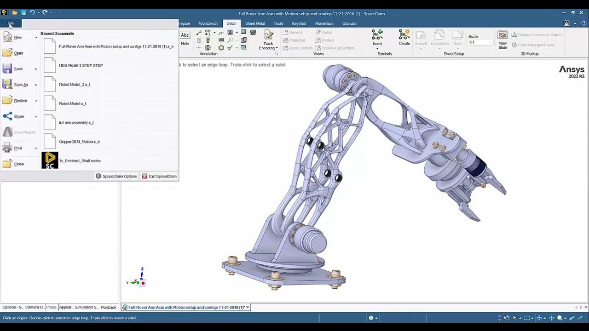This screenshot has width=589, height=331.
Task: Click the New Slide button
Action: pos(503,40)
